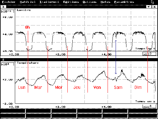Open the Notes menu
The width and height of the screenshot is (158, 119).
[105, 2]
